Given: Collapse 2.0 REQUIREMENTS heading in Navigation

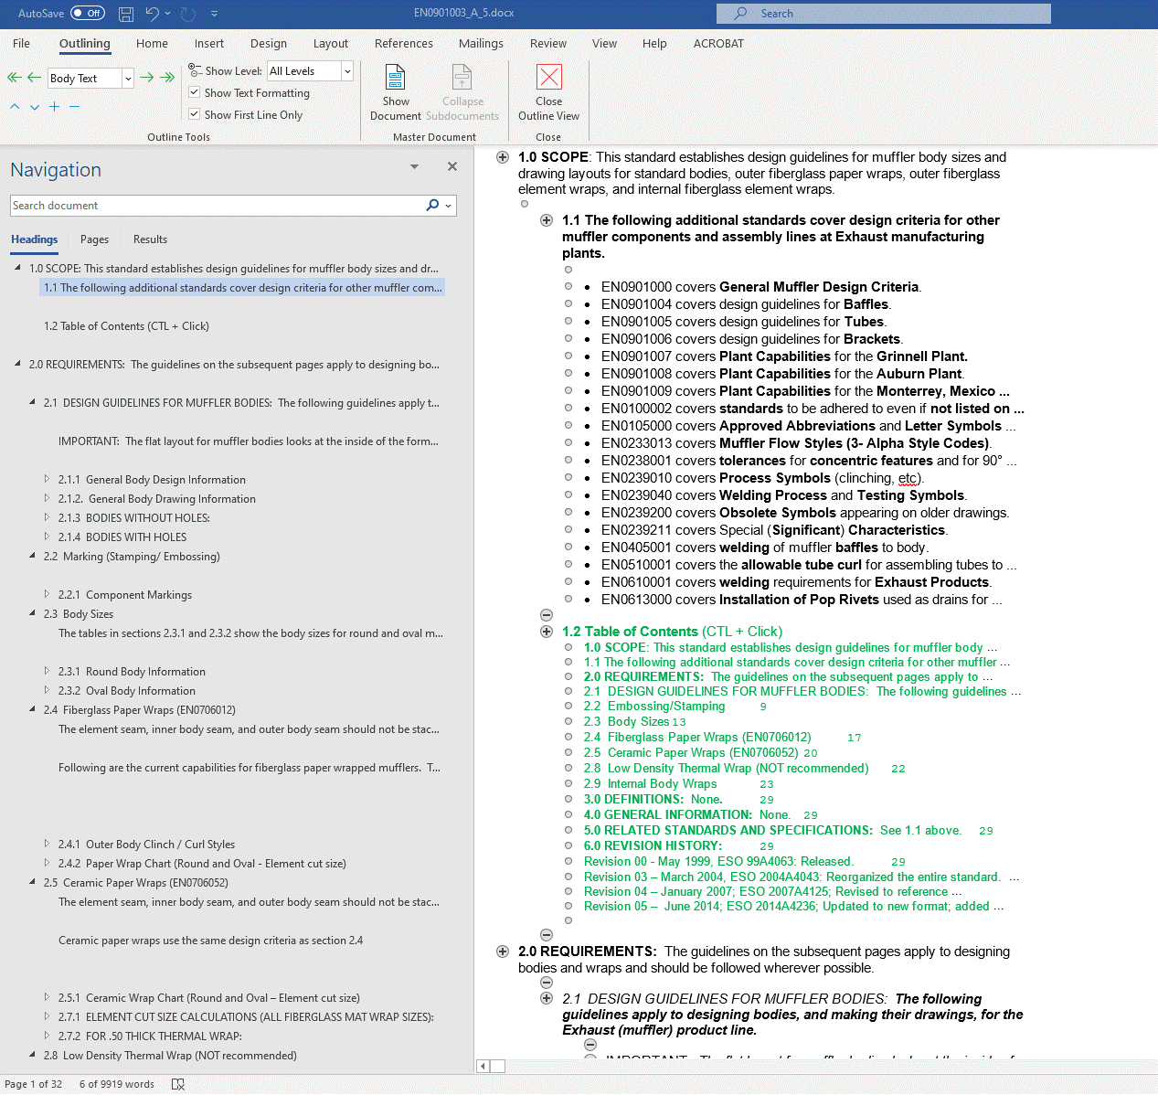Looking at the screenshot, I should 17,364.
